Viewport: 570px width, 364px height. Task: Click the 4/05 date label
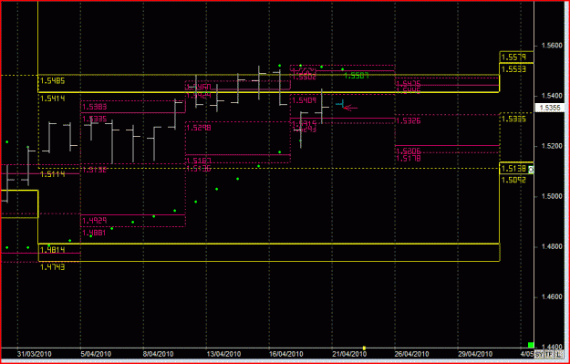pos(528,354)
